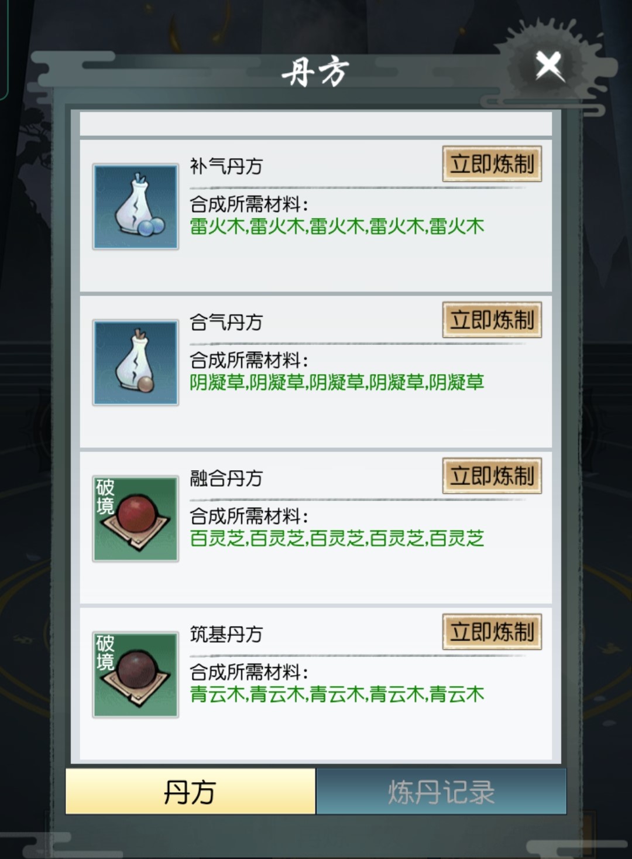Switch to the 炼丹记录 tab
This screenshot has height=859, width=632.
(441, 792)
